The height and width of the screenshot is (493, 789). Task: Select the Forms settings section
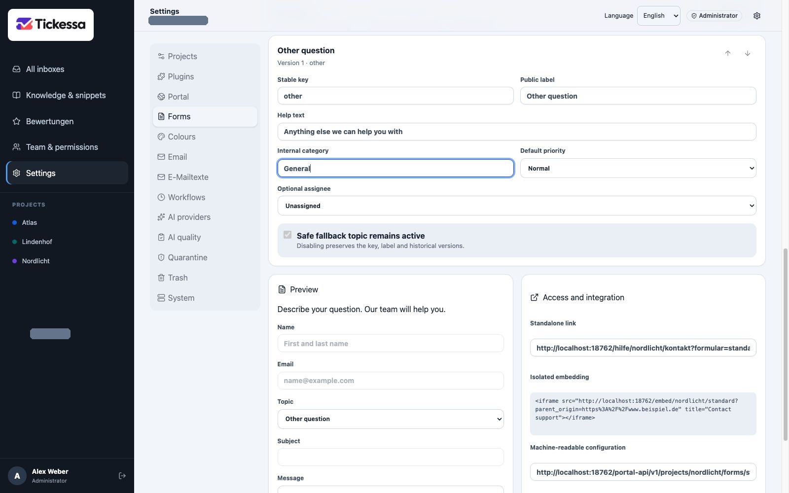205,116
